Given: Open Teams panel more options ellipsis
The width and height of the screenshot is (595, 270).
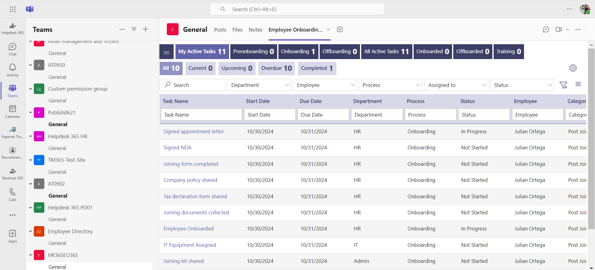Looking at the screenshot, I should click(122, 29).
